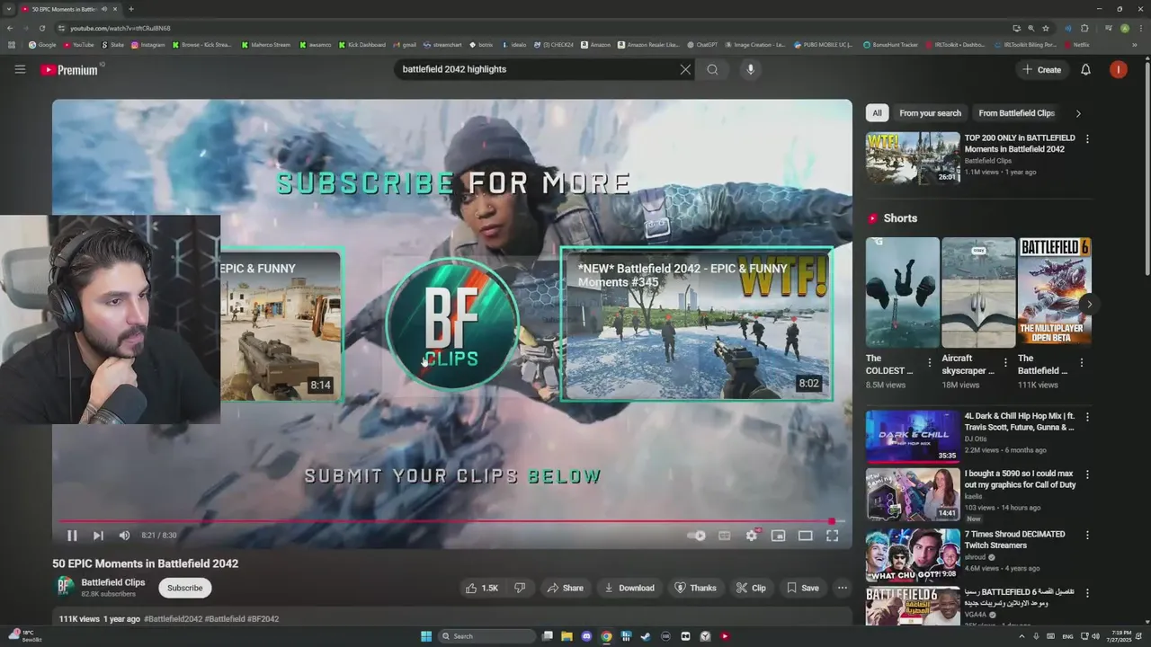Screen dimensions: 1151x647
Task: Open options for 5090 video
Action: (1087, 474)
